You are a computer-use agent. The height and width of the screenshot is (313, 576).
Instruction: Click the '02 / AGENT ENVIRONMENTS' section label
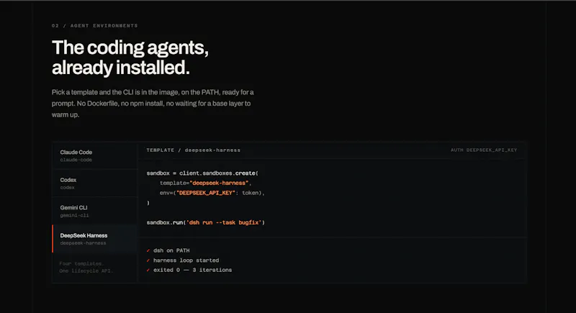(95, 26)
